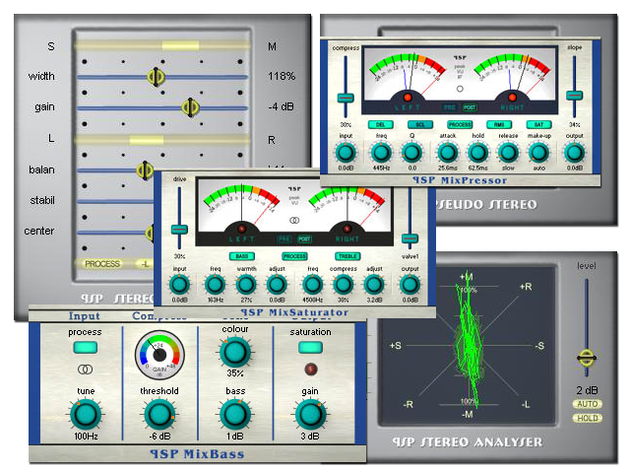Toggle the stereo link rings in MixSaturator

(294, 221)
